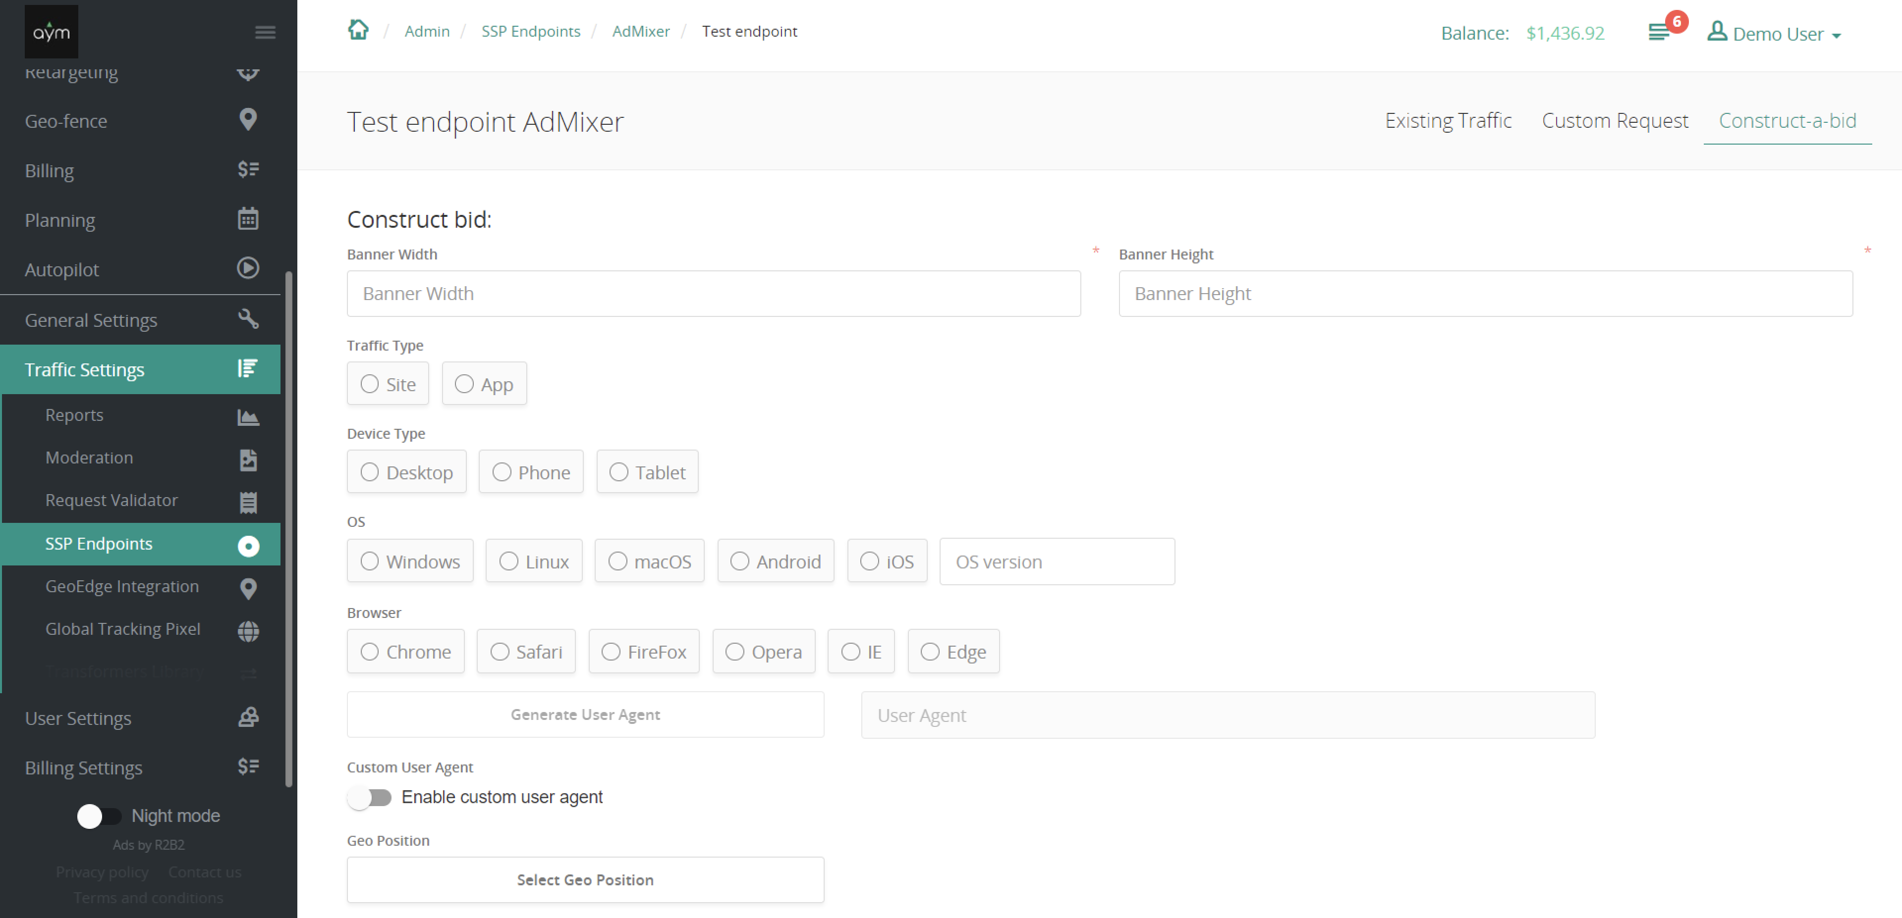Viewport: 1902px width, 918px height.
Task: Choose Desktop device type
Action: pos(406,472)
